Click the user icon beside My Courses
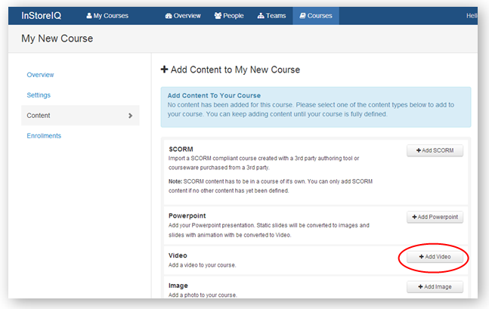489x309 pixels. (x=90, y=15)
